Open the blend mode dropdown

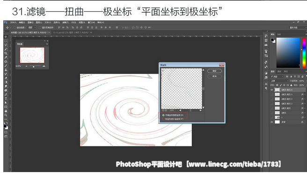[x=279, y=81]
